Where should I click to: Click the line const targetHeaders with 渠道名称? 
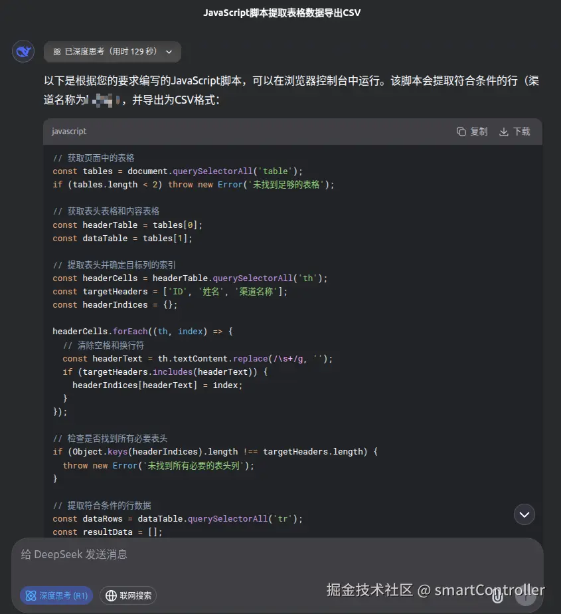tap(170, 291)
